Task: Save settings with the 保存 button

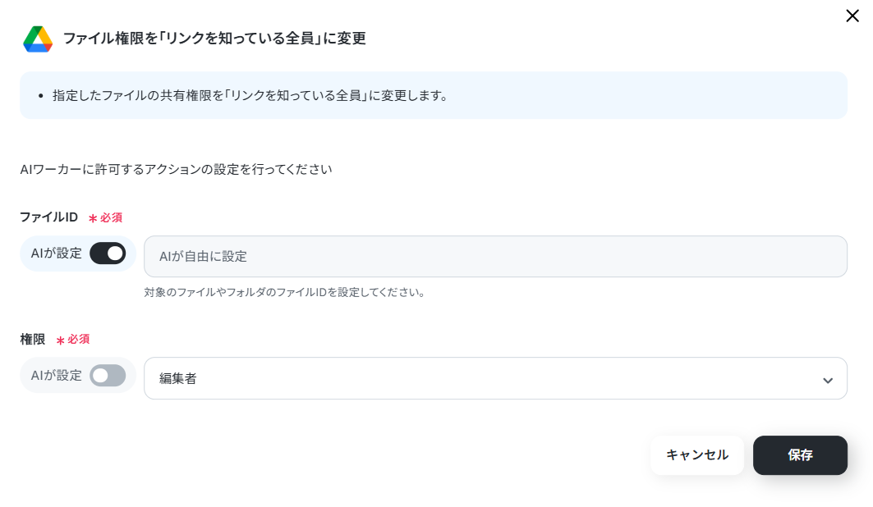Action: tap(800, 455)
